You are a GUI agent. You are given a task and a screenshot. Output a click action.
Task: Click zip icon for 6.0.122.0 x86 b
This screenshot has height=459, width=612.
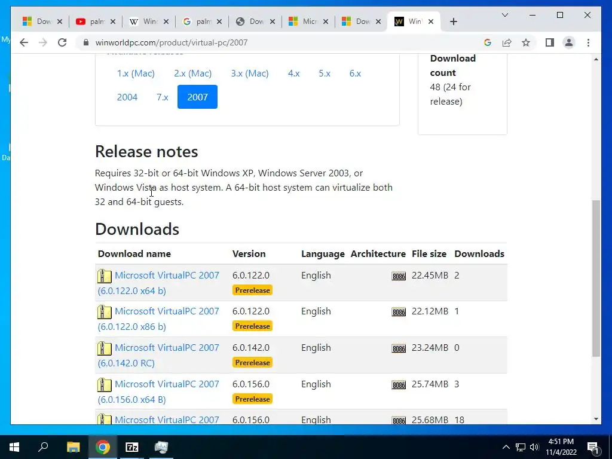pyautogui.click(x=104, y=312)
